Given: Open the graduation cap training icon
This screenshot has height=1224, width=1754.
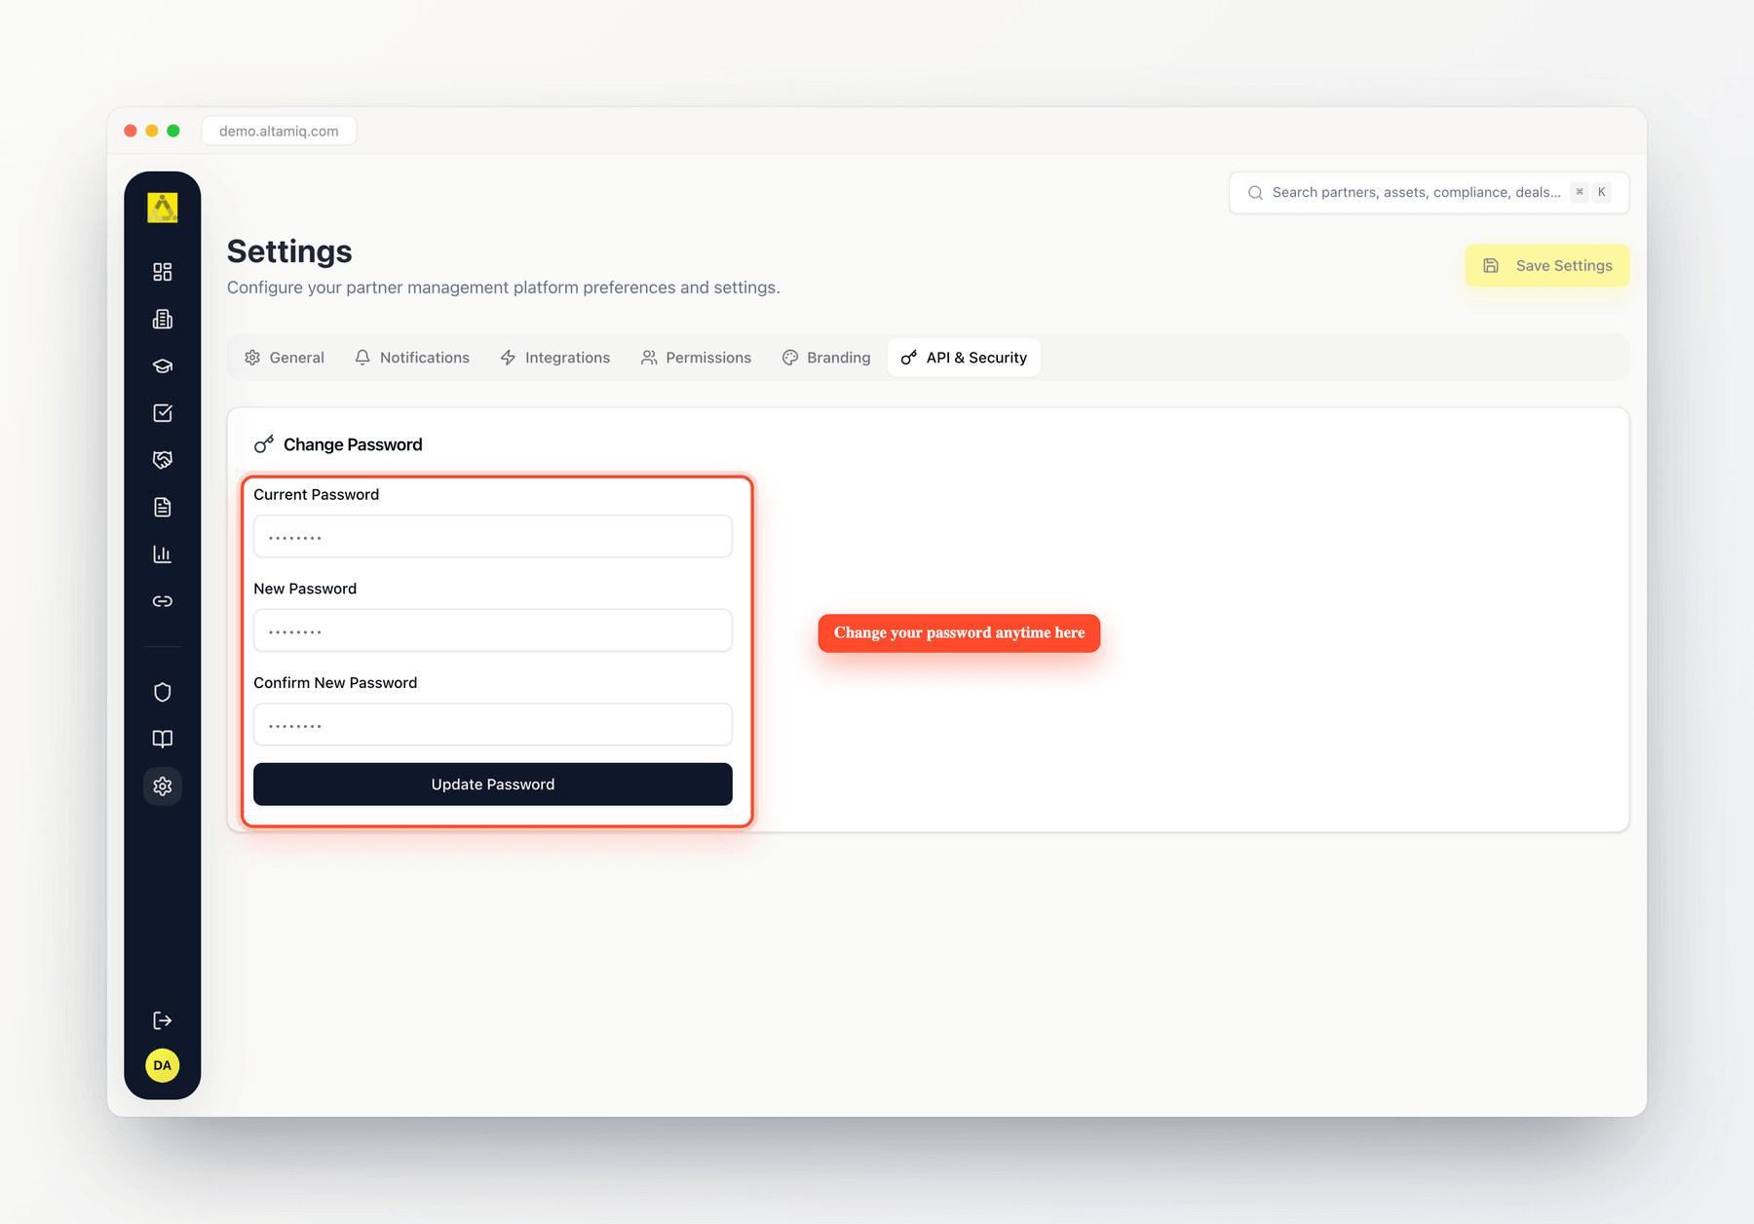Looking at the screenshot, I should pos(163,366).
